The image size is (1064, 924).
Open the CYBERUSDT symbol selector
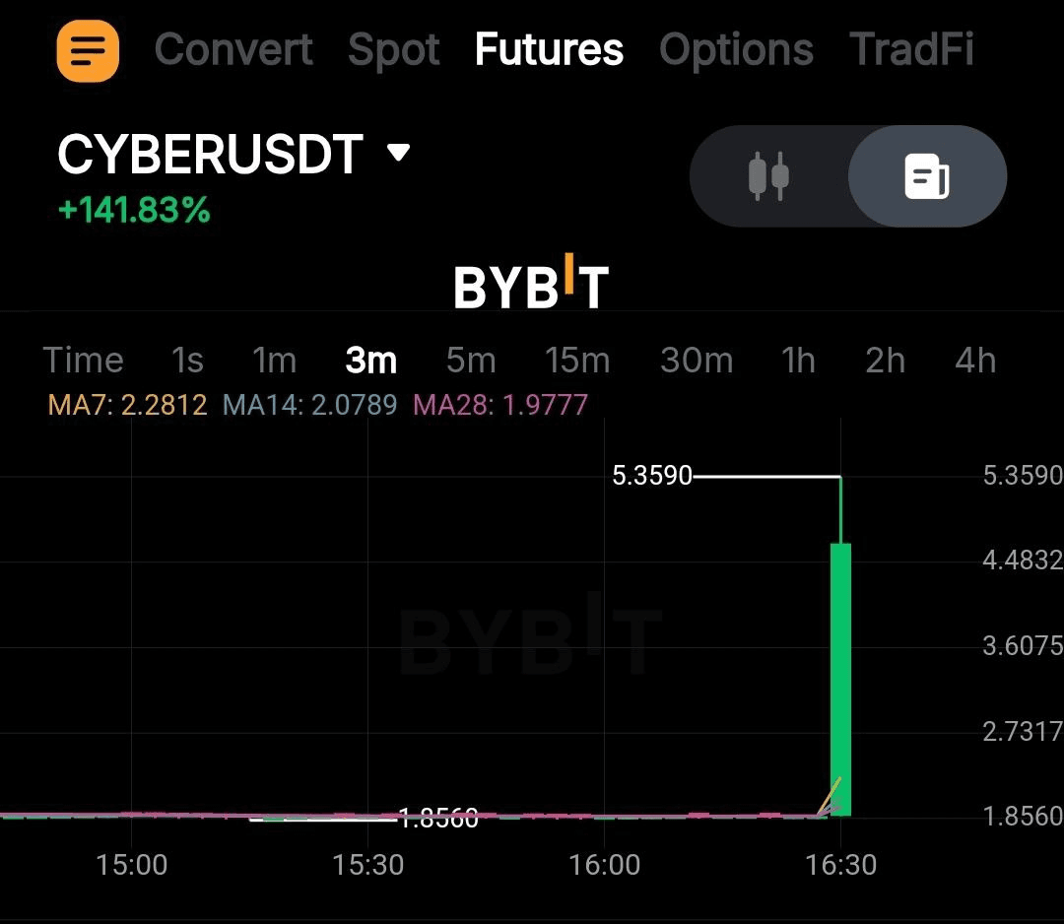coord(211,154)
